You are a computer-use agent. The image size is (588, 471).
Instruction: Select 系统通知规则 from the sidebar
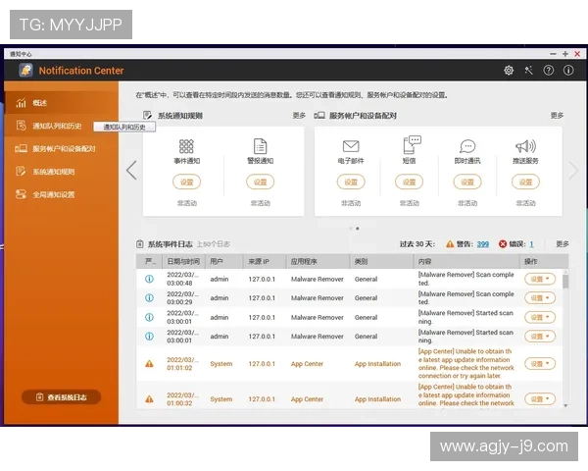point(53,172)
